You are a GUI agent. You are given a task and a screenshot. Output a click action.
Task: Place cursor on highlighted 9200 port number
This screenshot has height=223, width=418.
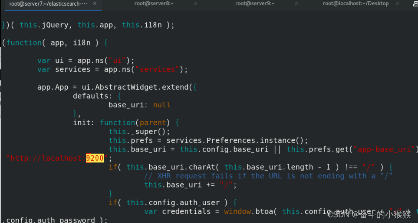[x=95, y=158]
